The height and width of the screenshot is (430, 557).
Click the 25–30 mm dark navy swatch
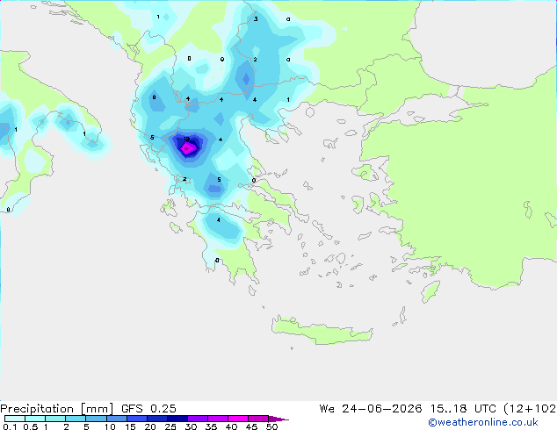[x=177, y=419]
